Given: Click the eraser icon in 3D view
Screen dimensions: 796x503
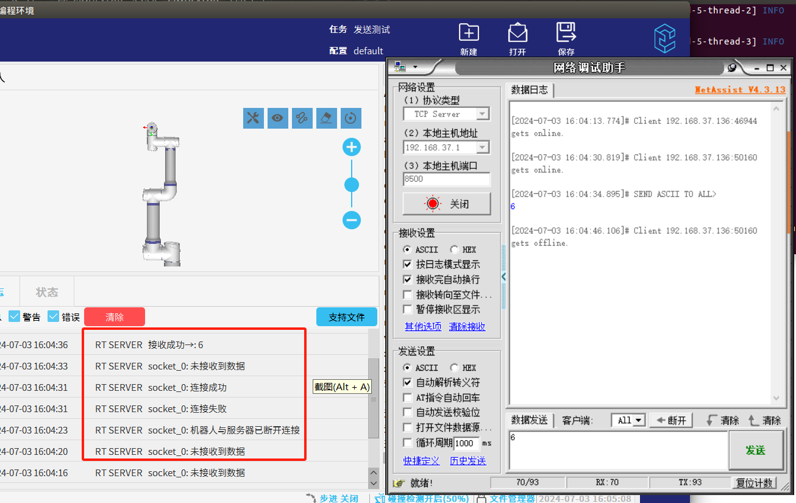Looking at the screenshot, I should 326,118.
